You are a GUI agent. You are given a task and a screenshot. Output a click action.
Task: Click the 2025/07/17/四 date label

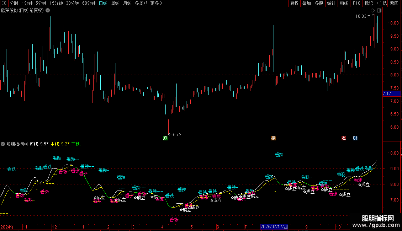click(x=274, y=227)
